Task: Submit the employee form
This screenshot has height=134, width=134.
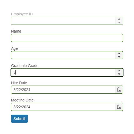Action: [x=19, y=119]
